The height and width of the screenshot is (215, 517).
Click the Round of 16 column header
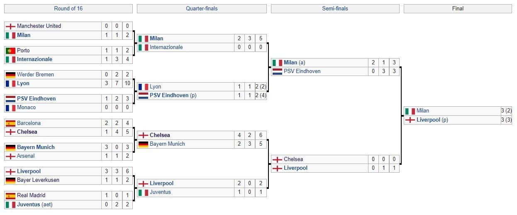tap(68, 9)
